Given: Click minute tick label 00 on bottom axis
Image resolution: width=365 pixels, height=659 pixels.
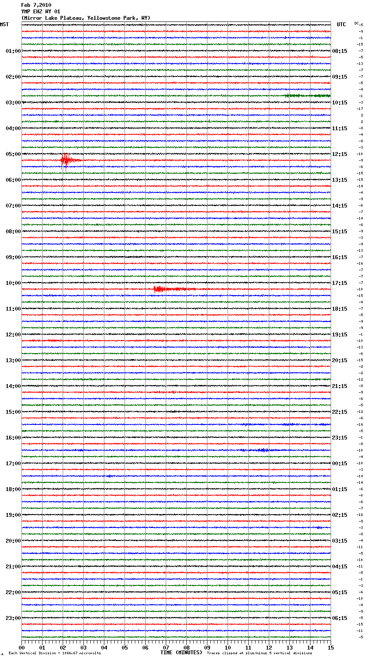Looking at the screenshot, I should pos(21,647).
